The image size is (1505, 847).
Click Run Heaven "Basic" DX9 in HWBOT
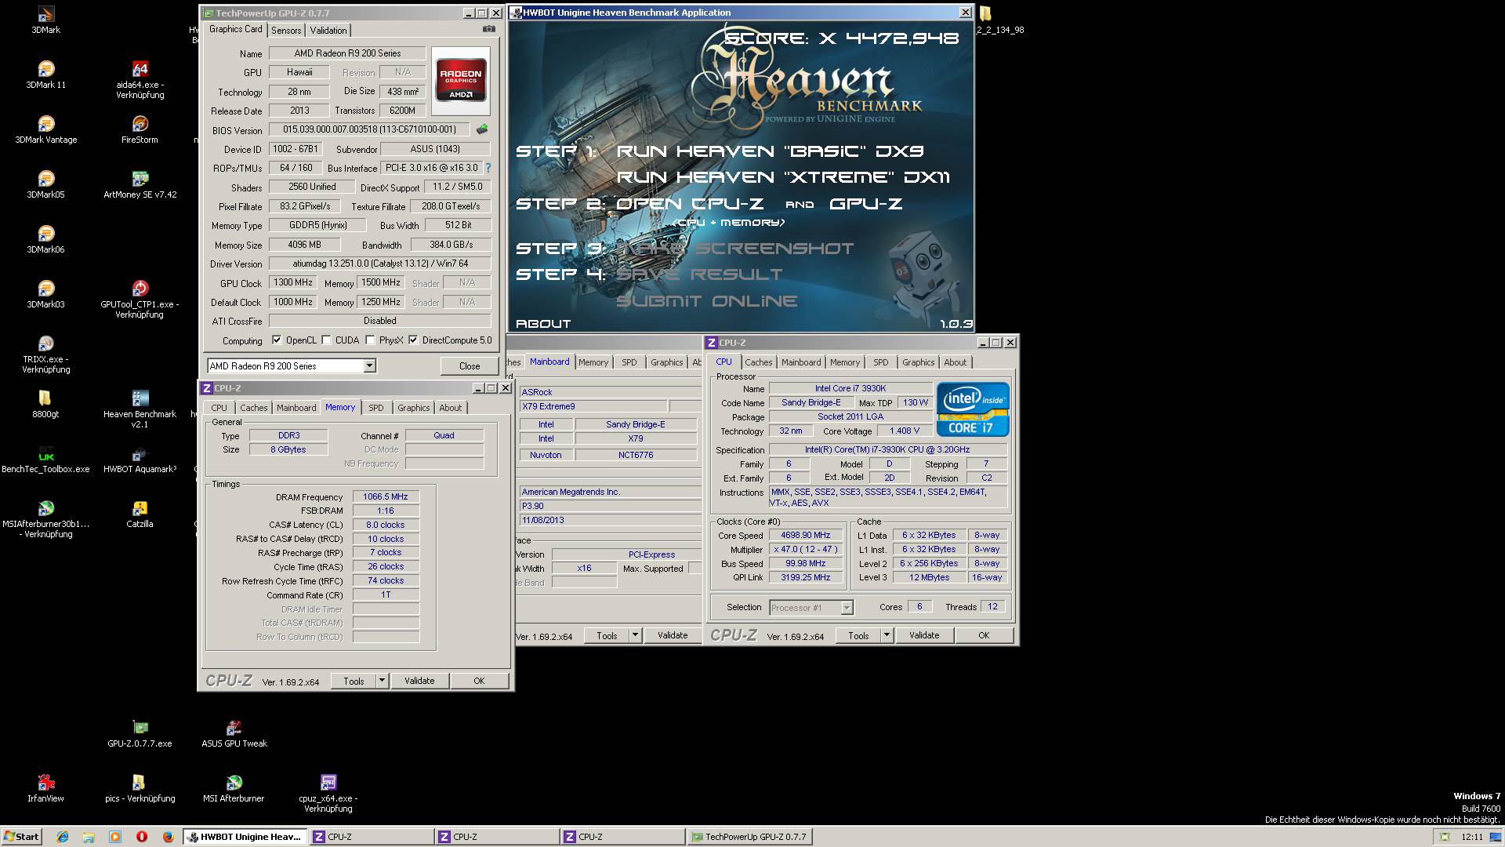click(770, 151)
